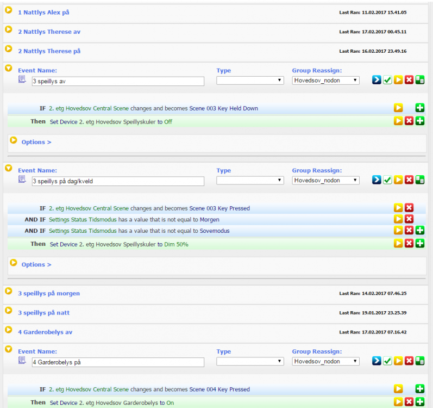The height and width of the screenshot is (408, 433).
Task: Toggle green enabled checkmark for '3 speillys på dag/kveld'
Action: click(x=387, y=180)
